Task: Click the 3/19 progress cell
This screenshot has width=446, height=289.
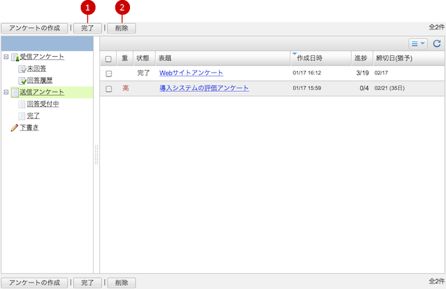Action: pyautogui.click(x=363, y=73)
